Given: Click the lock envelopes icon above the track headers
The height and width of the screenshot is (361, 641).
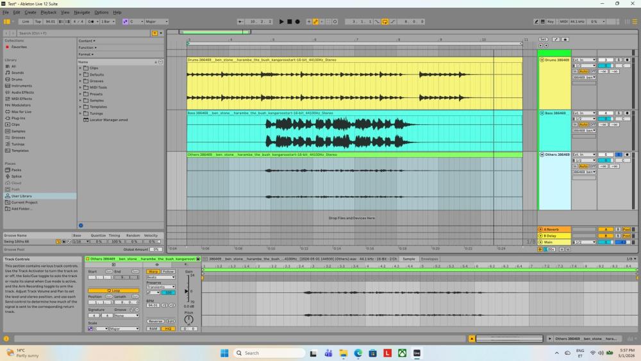Looking at the screenshot, I should click(x=565, y=39).
